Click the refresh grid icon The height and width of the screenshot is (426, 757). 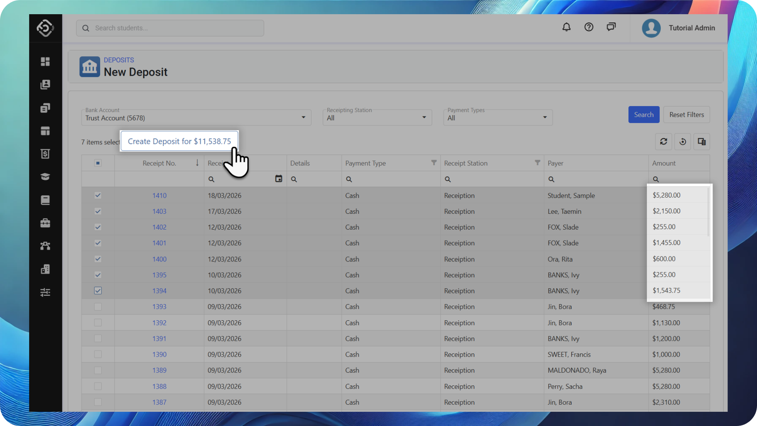(664, 142)
